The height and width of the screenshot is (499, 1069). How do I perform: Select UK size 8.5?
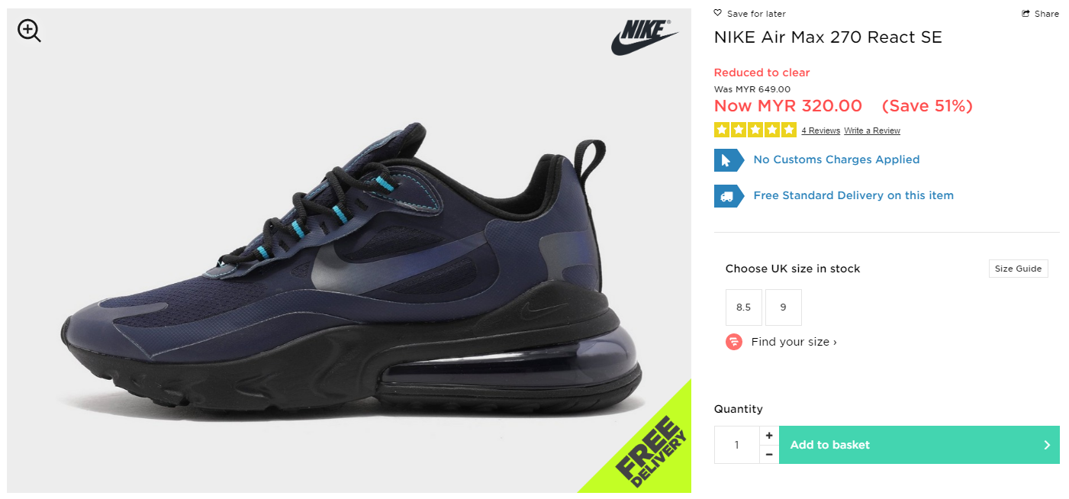pyautogui.click(x=744, y=307)
